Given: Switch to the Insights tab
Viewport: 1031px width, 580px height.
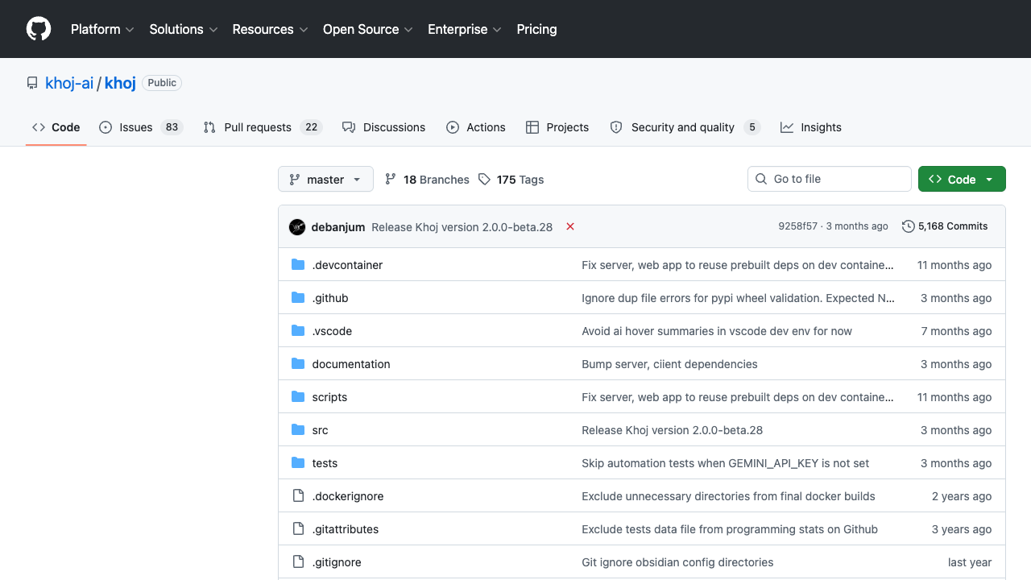Looking at the screenshot, I should (x=811, y=127).
